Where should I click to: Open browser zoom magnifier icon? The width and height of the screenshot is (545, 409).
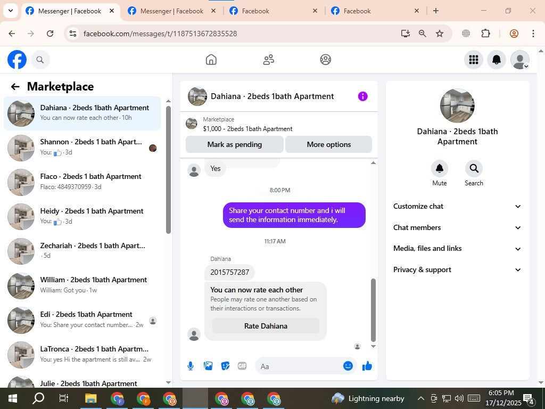coord(422,34)
